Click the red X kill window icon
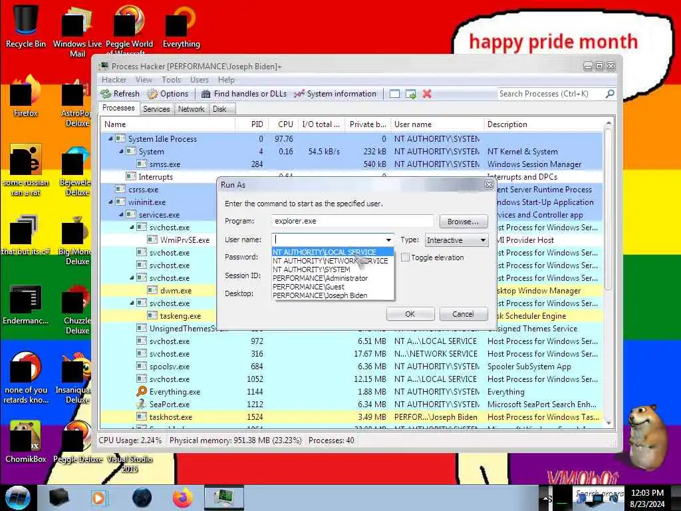 pos(427,93)
